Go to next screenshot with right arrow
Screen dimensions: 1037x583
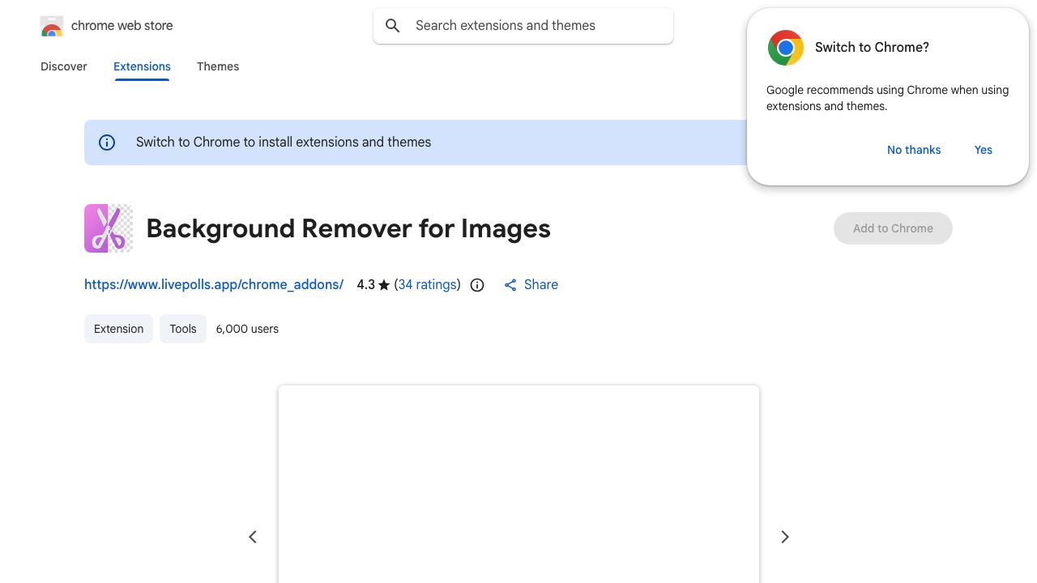785,537
